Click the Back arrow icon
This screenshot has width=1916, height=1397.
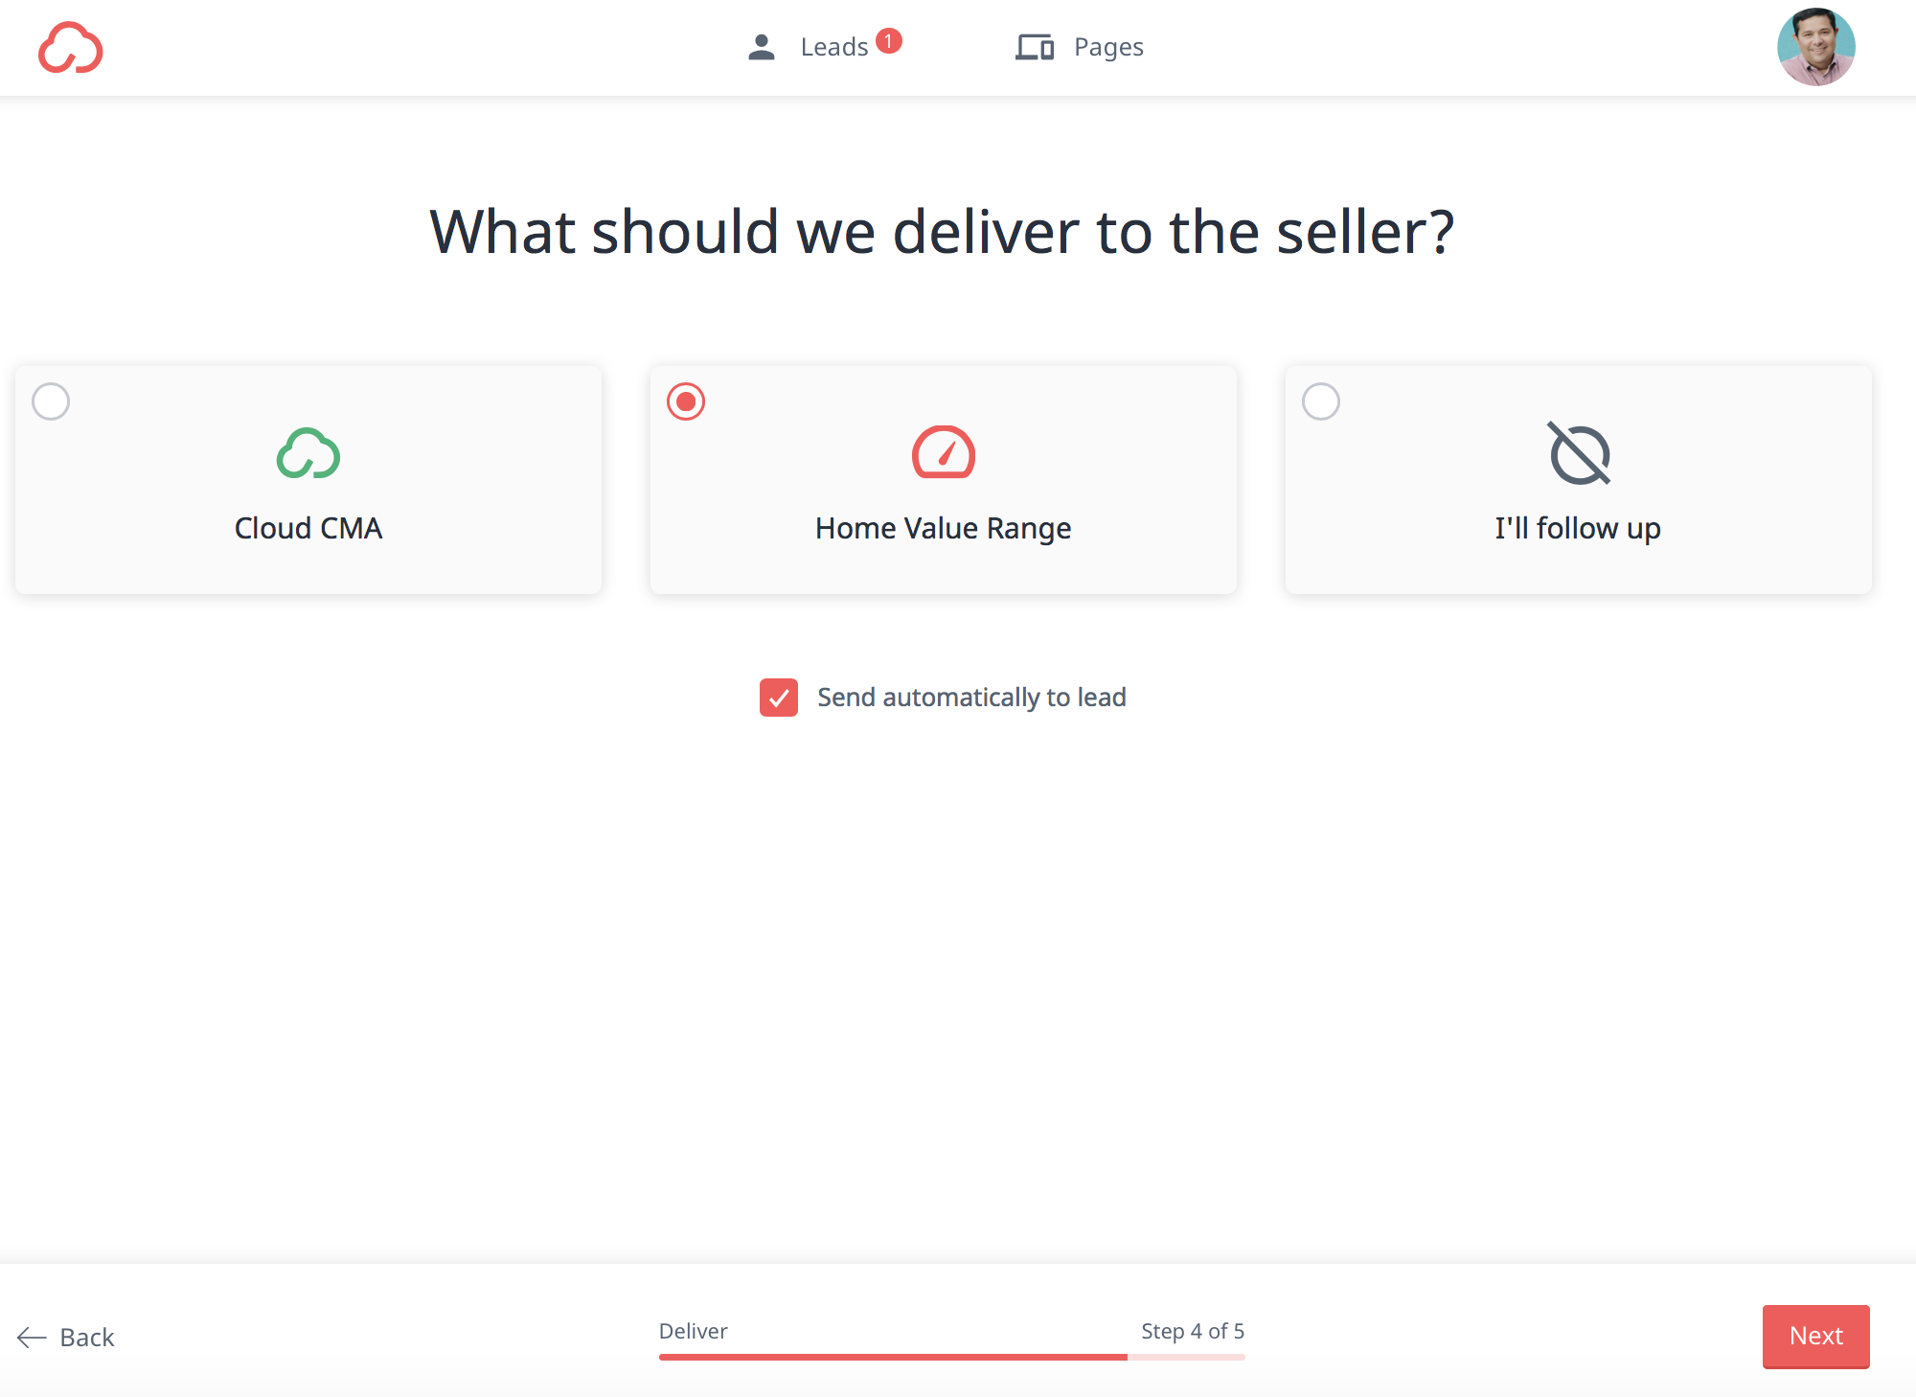[x=32, y=1338]
